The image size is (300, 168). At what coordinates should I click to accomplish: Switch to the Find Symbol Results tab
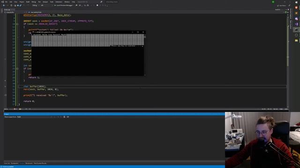(40, 163)
